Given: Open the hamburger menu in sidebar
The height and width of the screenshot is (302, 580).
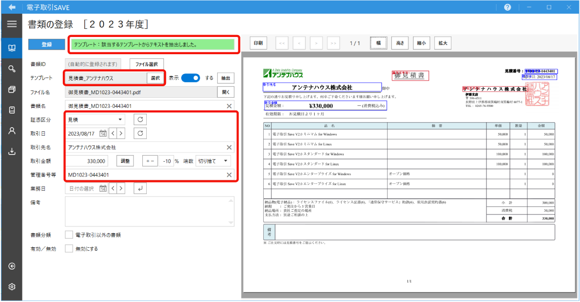Looking at the screenshot, I should click(x=12, y=24).
